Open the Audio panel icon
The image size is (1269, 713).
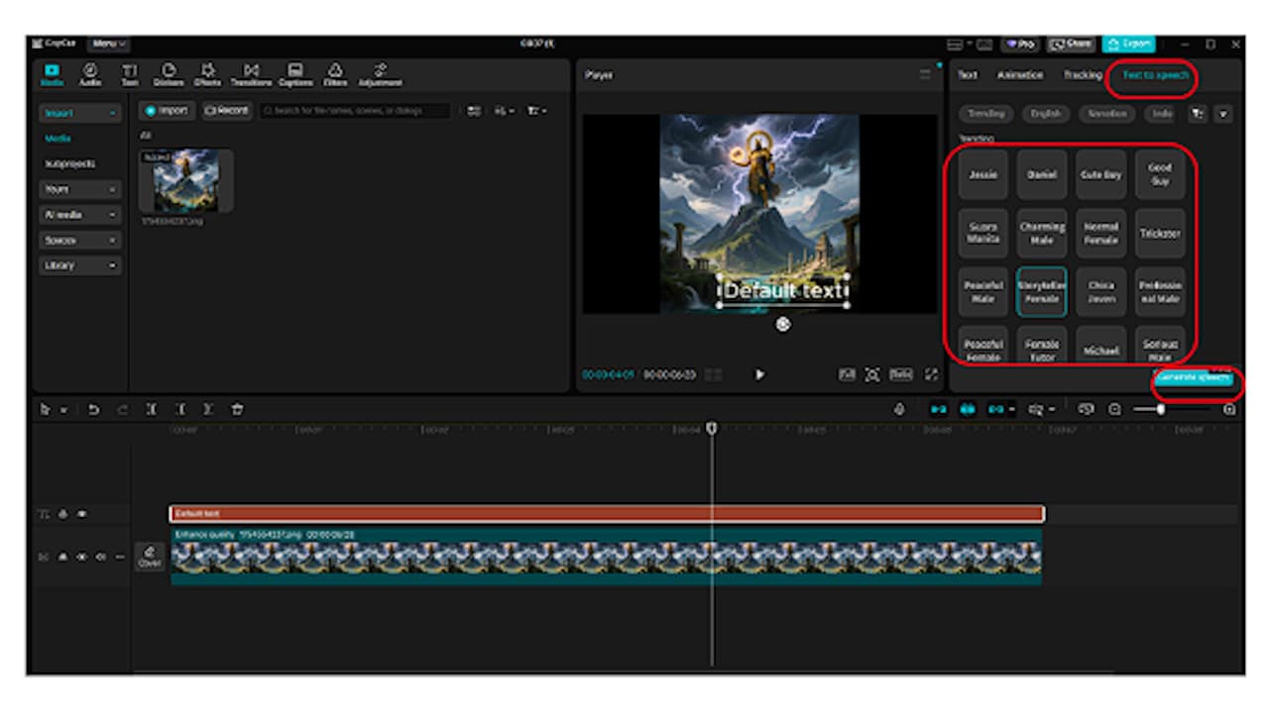tap(90, 74)
